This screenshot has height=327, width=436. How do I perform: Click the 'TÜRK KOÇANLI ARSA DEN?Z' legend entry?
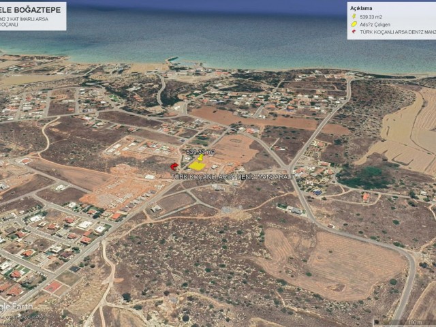398,32
